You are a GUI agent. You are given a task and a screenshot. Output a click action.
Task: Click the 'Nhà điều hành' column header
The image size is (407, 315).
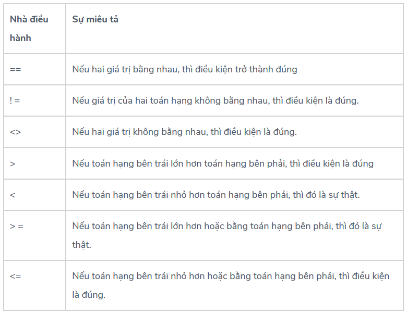29,20
